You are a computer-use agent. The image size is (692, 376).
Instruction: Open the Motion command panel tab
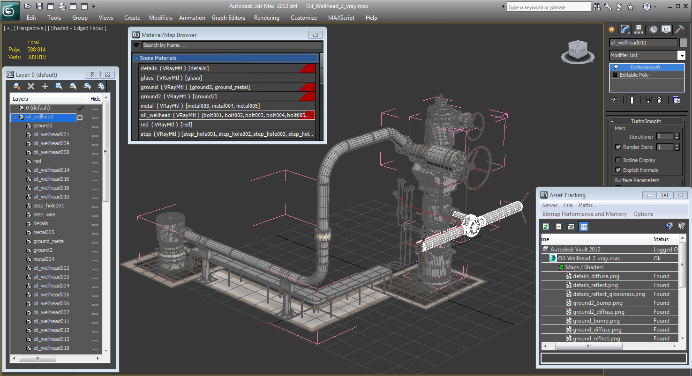click(x=653, y=29)
